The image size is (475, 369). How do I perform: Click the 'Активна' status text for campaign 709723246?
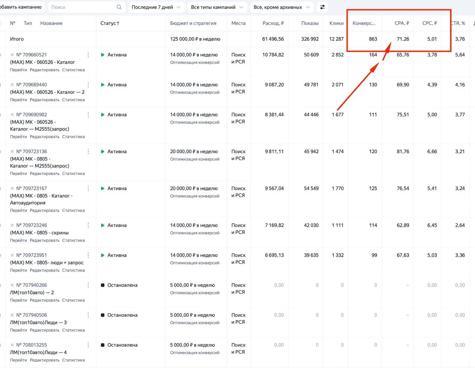click(117, 225)
